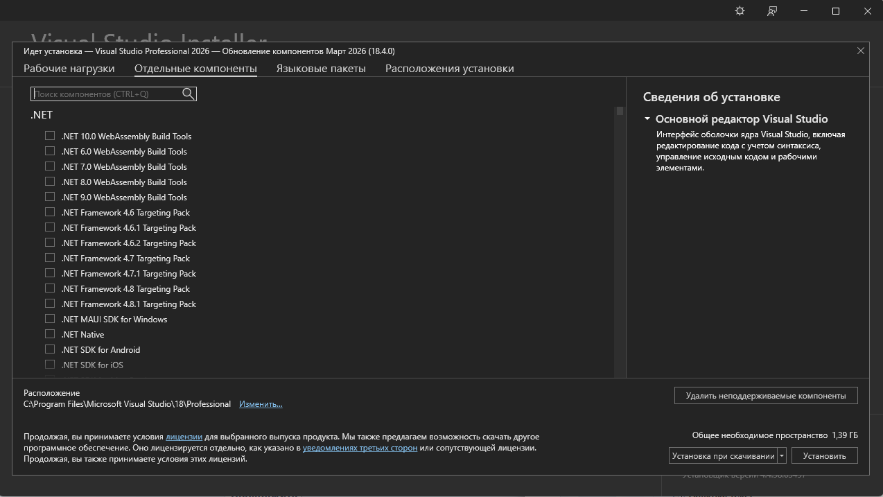Viewport: 883px width, 497px height.
Task: Open the уведомлениях третьих сторон link
Action: (360, 448)
